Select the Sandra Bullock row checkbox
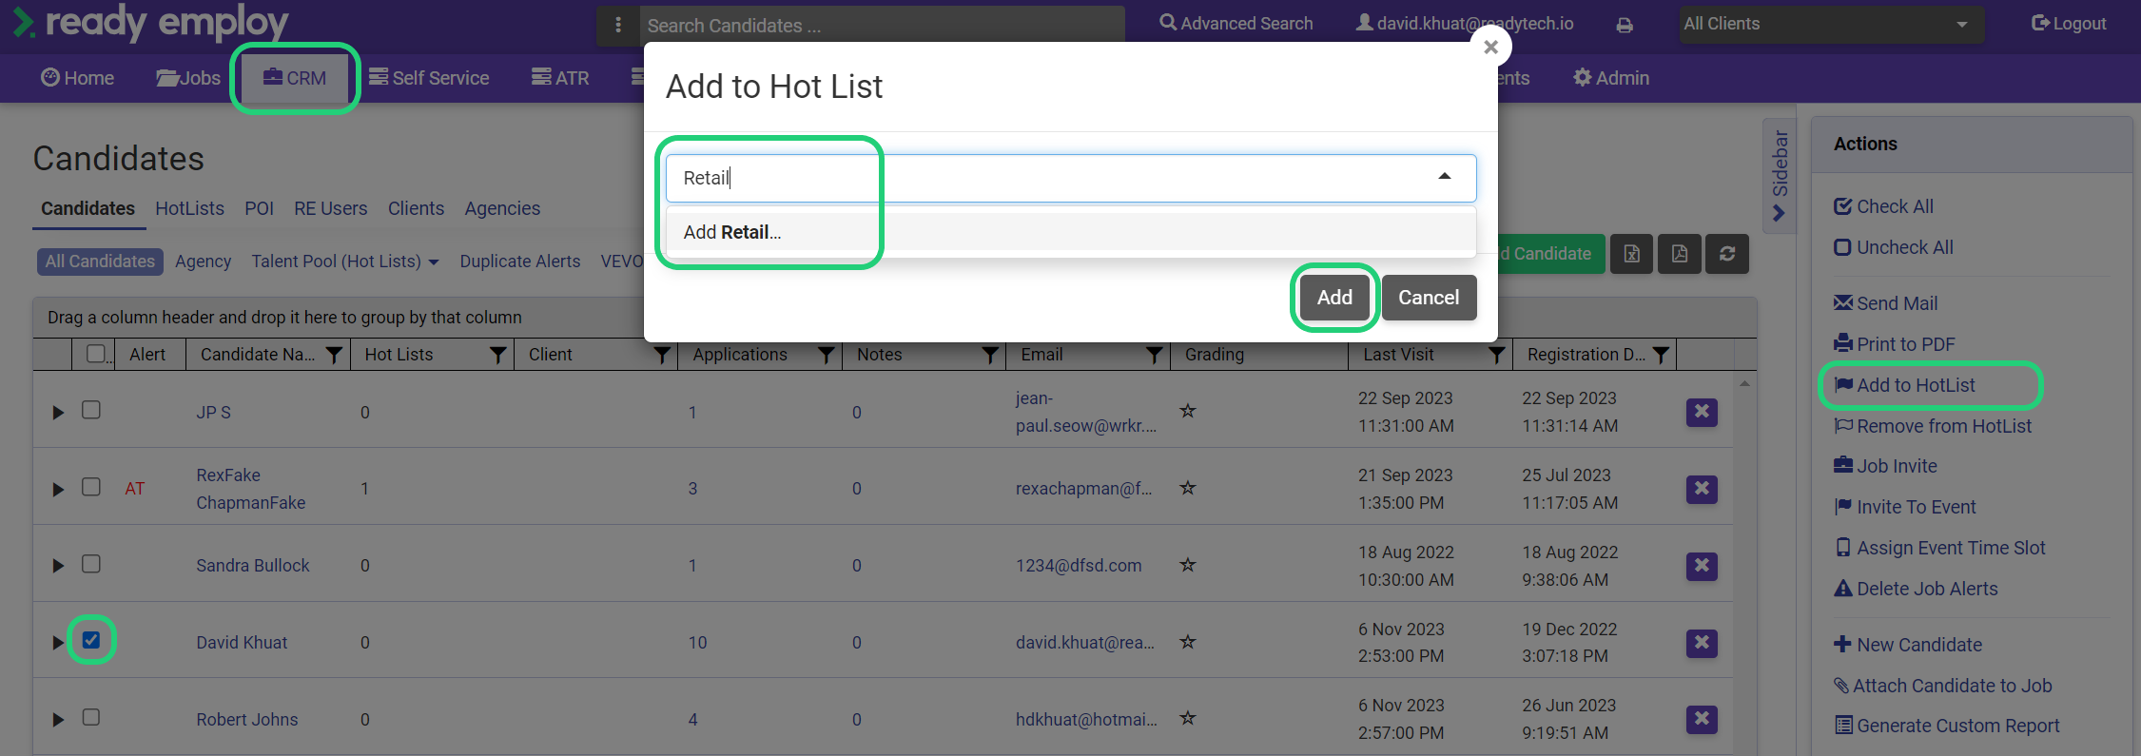 (x=91, y=564)
